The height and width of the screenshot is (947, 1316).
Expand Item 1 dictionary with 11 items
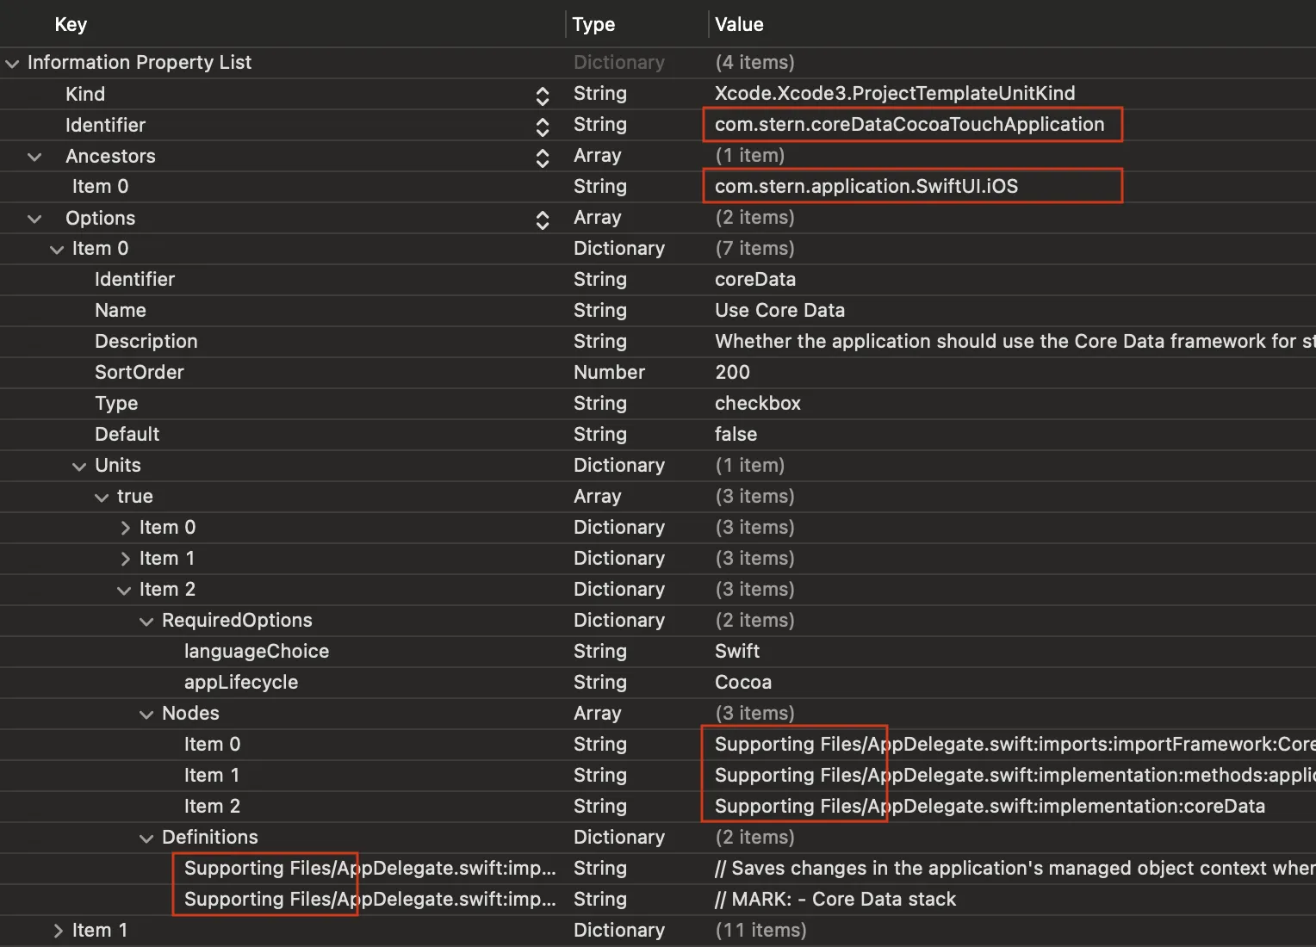[x=58, y=931]
